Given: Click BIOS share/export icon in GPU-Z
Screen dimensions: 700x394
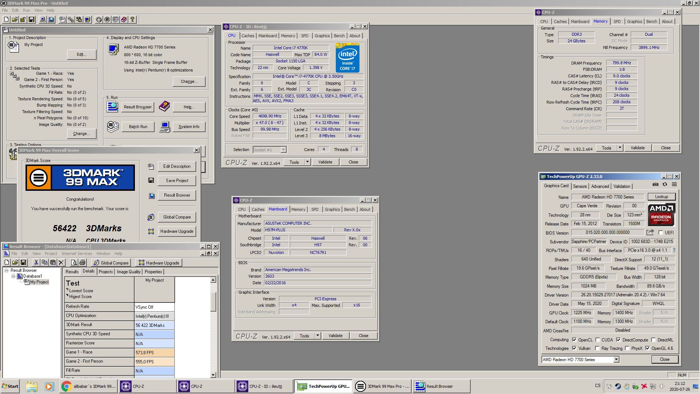Looking at the screenshot, I should [650, 232].
